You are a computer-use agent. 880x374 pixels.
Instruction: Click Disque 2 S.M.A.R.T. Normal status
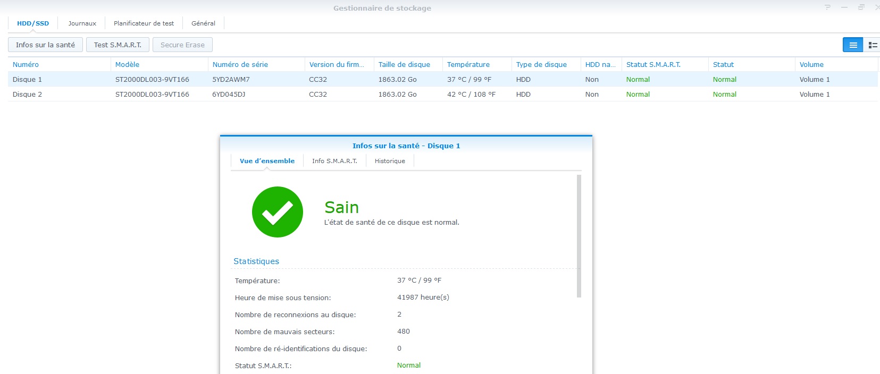pos(638,94)
